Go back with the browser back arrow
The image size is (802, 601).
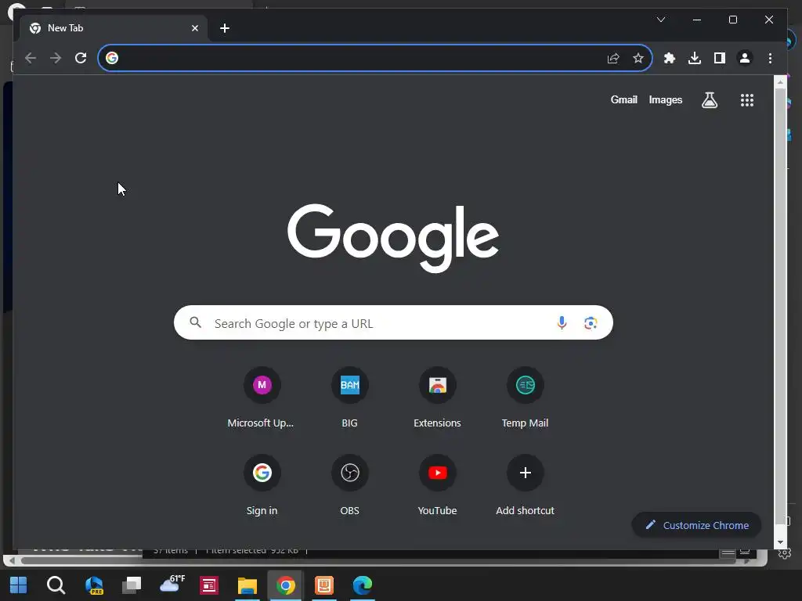point(31,58)
